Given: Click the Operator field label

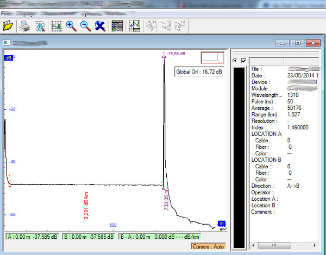Looking at the screenshot, I should (x=262, y=192).
